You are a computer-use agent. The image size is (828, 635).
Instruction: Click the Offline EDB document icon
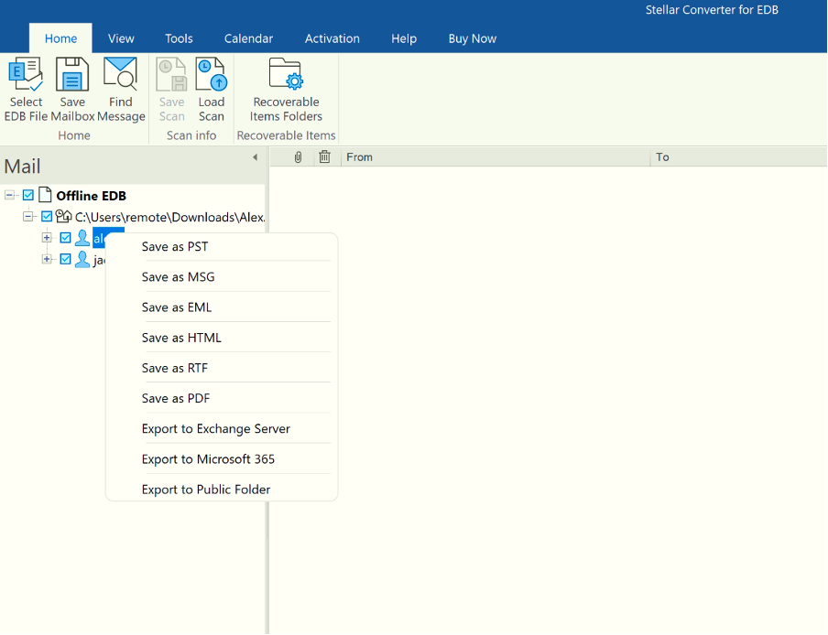click(x=46, y=195)
